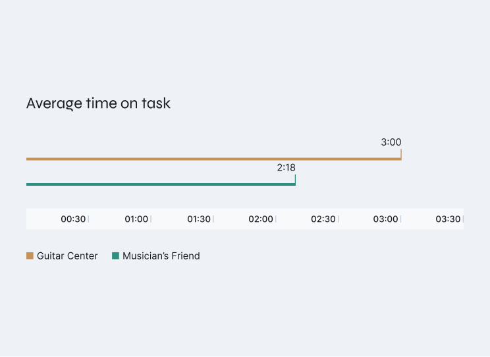
Task: Click the teal Musician's Friend legend swatch
Action: tap(115, 256)
